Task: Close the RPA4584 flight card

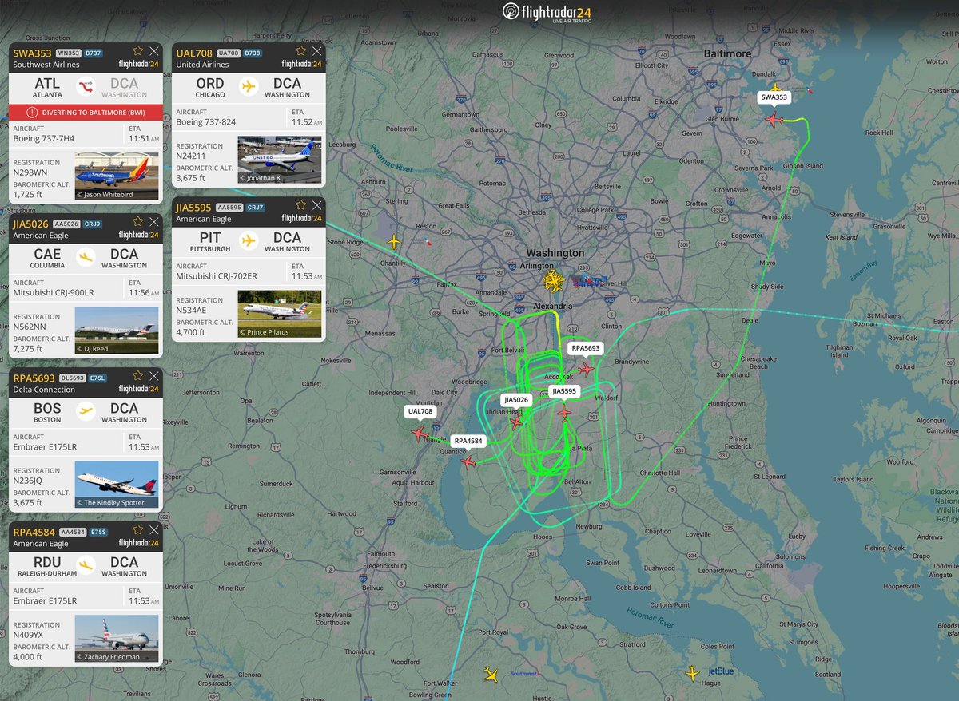Action: (153, 530)
